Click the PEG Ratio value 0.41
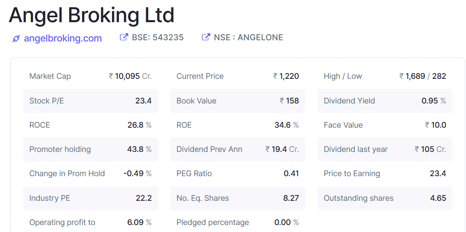Screen dimensions: 466x232 291,174
